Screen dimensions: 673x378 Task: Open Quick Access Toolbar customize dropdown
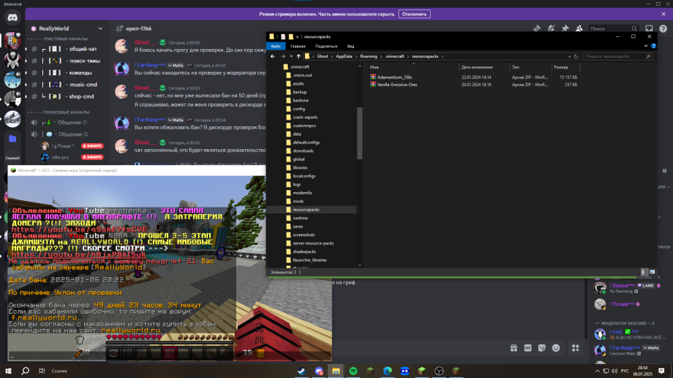pos(297,37)
